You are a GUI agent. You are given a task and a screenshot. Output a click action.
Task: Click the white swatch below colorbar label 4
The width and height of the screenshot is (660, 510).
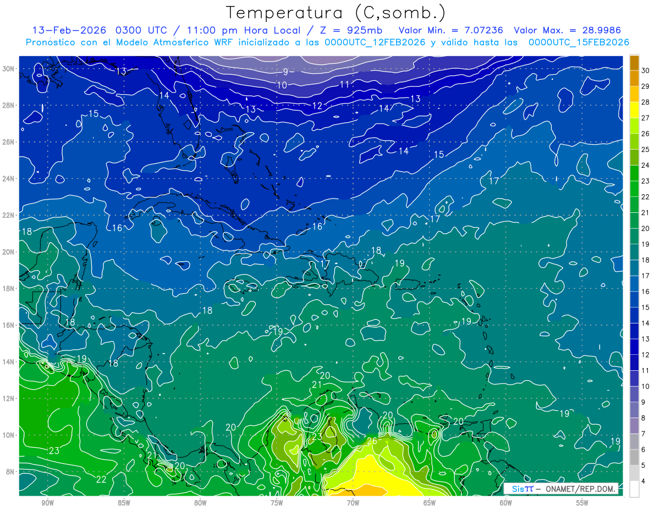click(634, 489)
